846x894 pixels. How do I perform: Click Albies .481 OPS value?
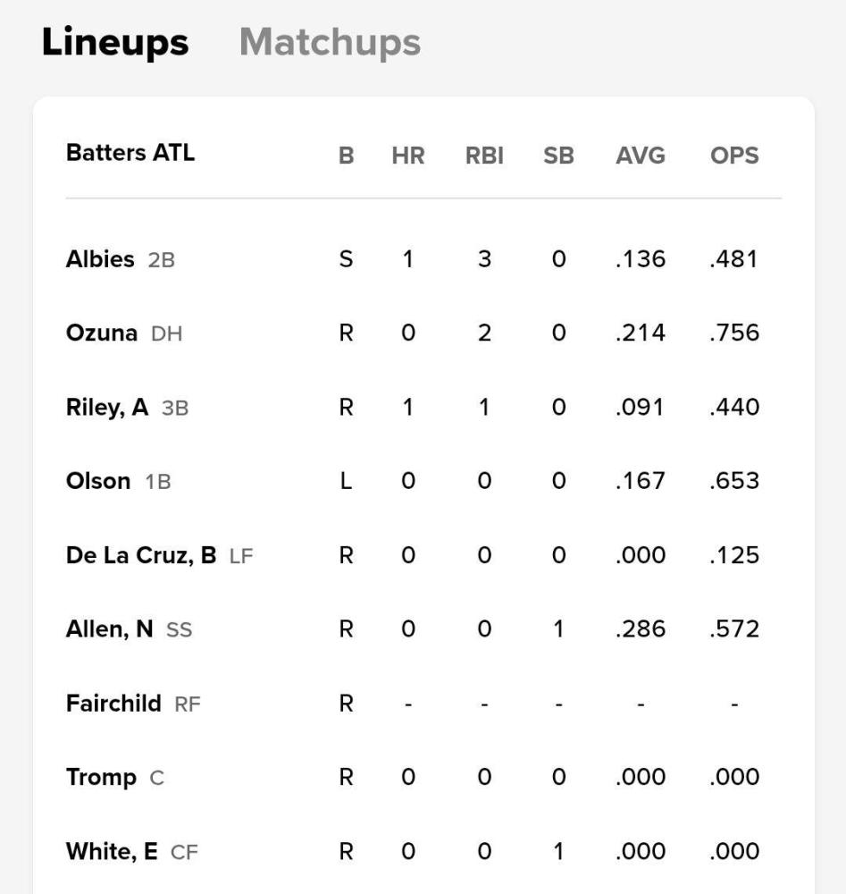(734, 259)
